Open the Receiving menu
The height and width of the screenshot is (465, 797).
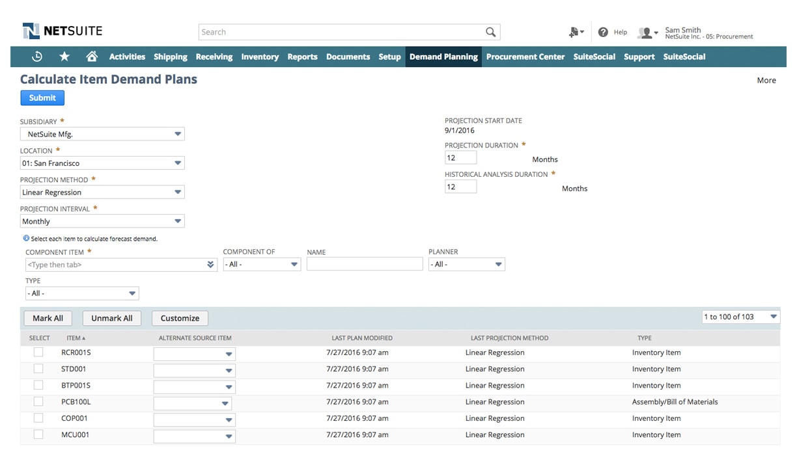coord(214,57)
